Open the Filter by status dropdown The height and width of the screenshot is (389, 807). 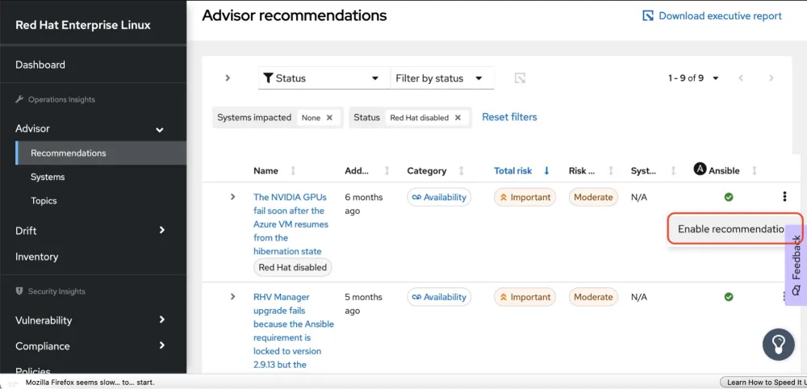(x=442, y=78)
